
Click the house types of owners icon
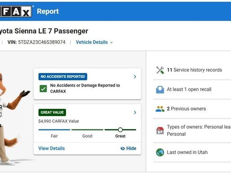click(160, 130)
